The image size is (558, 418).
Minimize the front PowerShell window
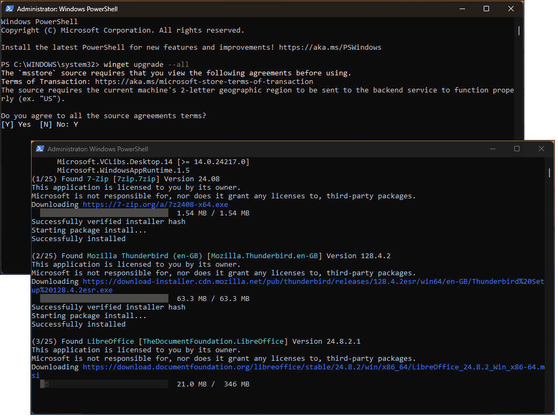pyautogui.click(x=492, y=149)
